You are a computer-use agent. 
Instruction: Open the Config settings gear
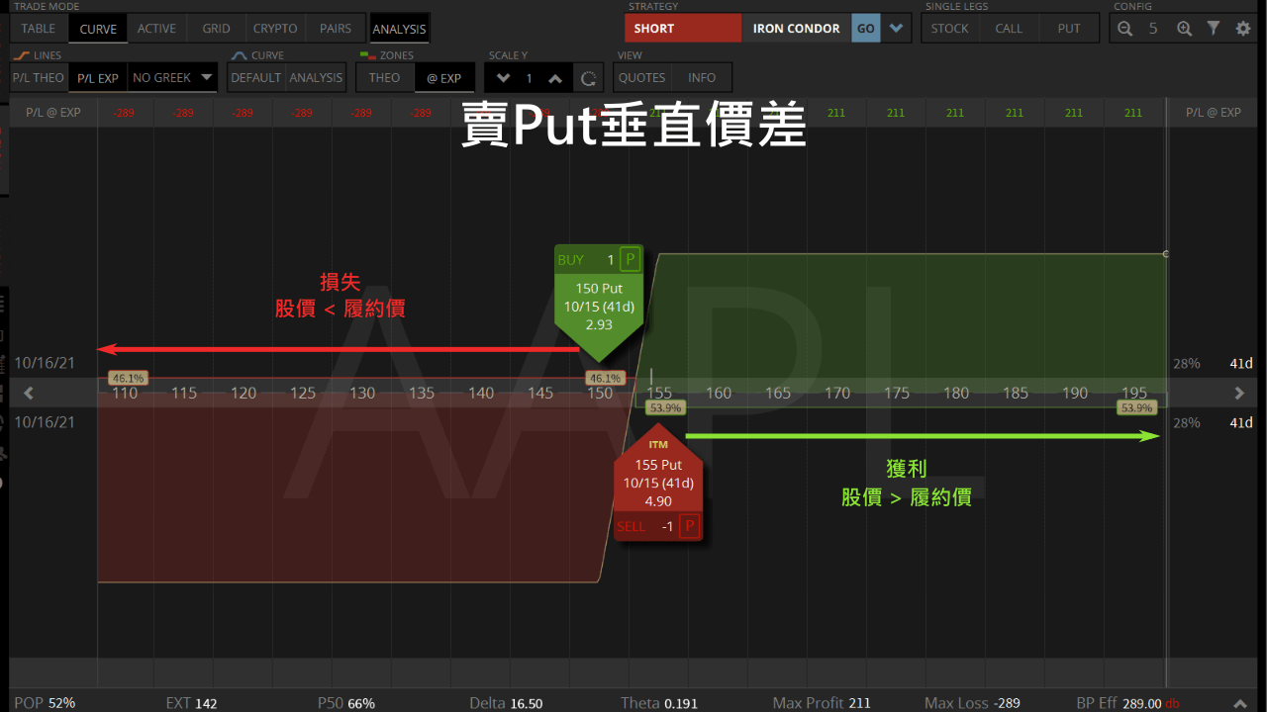pos(1243,28)
